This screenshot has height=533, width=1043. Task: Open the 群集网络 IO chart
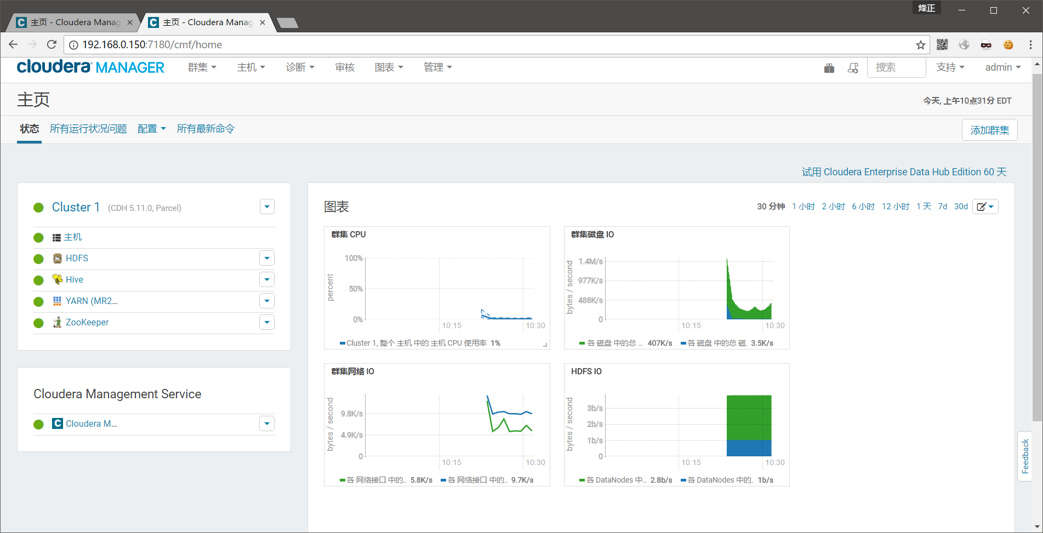(x=437, y=425)
